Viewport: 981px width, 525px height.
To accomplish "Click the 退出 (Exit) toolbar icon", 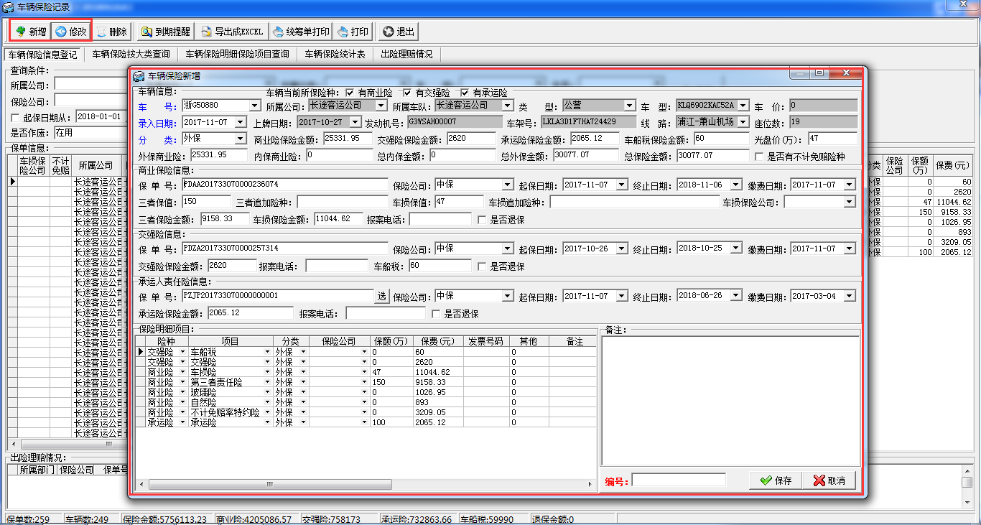I will (x=399, y=32).
